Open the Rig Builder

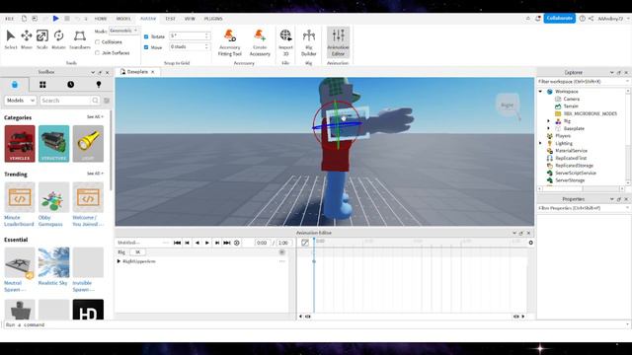pos(309,42)
